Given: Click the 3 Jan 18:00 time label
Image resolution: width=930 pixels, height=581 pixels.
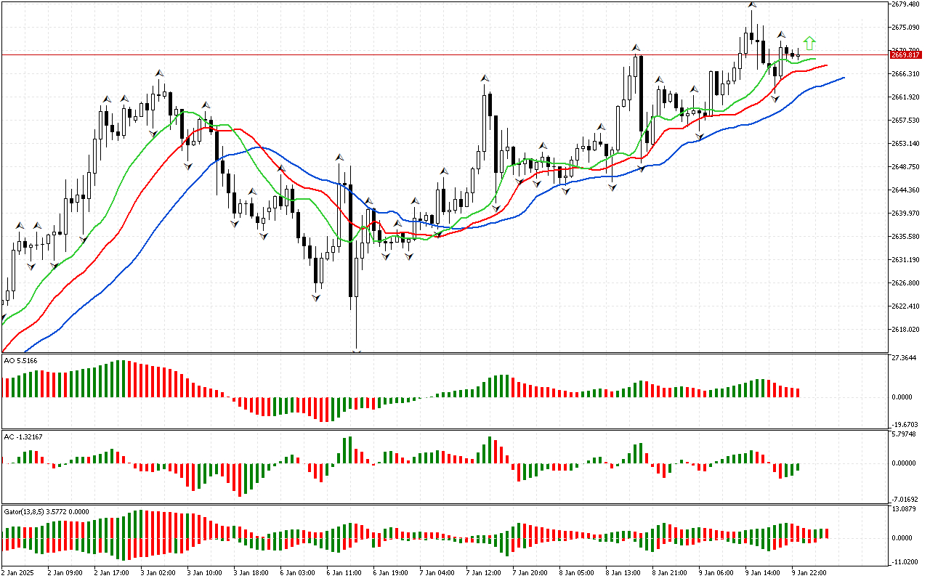Looking at the screenshot, I should 250,573.
